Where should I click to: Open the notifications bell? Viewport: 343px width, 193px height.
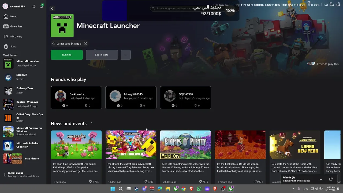pyautogui.click(x=41, y=6)
